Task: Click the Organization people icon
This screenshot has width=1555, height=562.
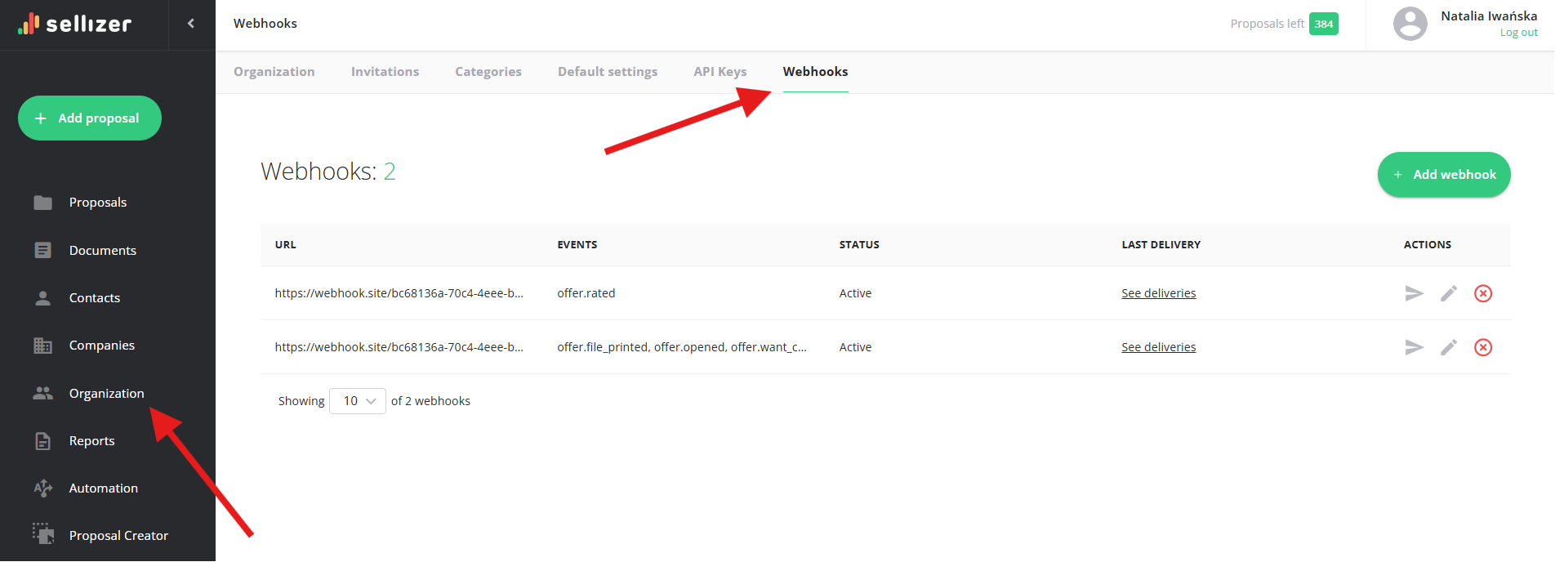Action: coord(43,393)
